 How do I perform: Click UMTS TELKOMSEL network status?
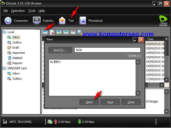tap(20, 122)
